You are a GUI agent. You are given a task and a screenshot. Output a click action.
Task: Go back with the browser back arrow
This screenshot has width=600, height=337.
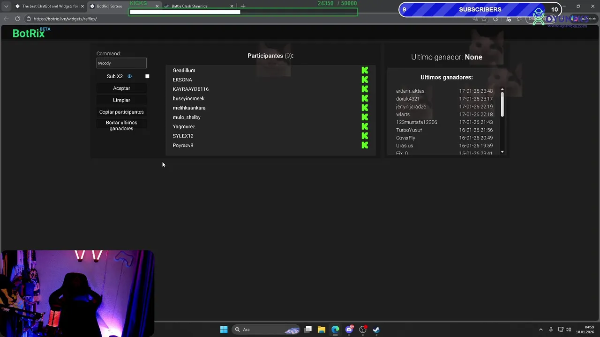pos(6,19)
